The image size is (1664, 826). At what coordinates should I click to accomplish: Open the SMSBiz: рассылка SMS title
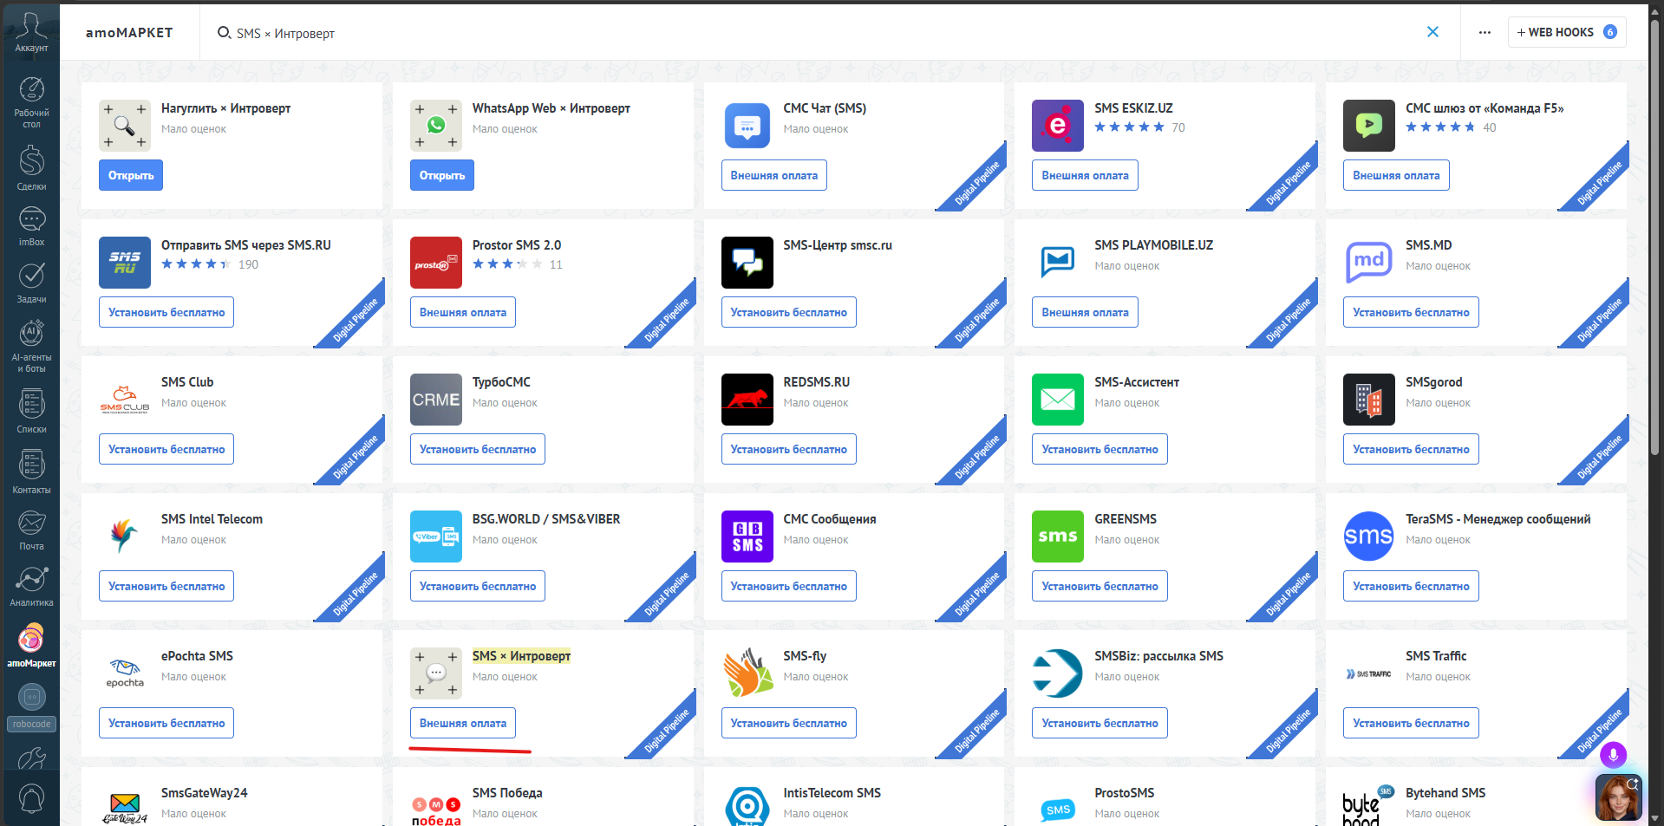coord(1158,656)
